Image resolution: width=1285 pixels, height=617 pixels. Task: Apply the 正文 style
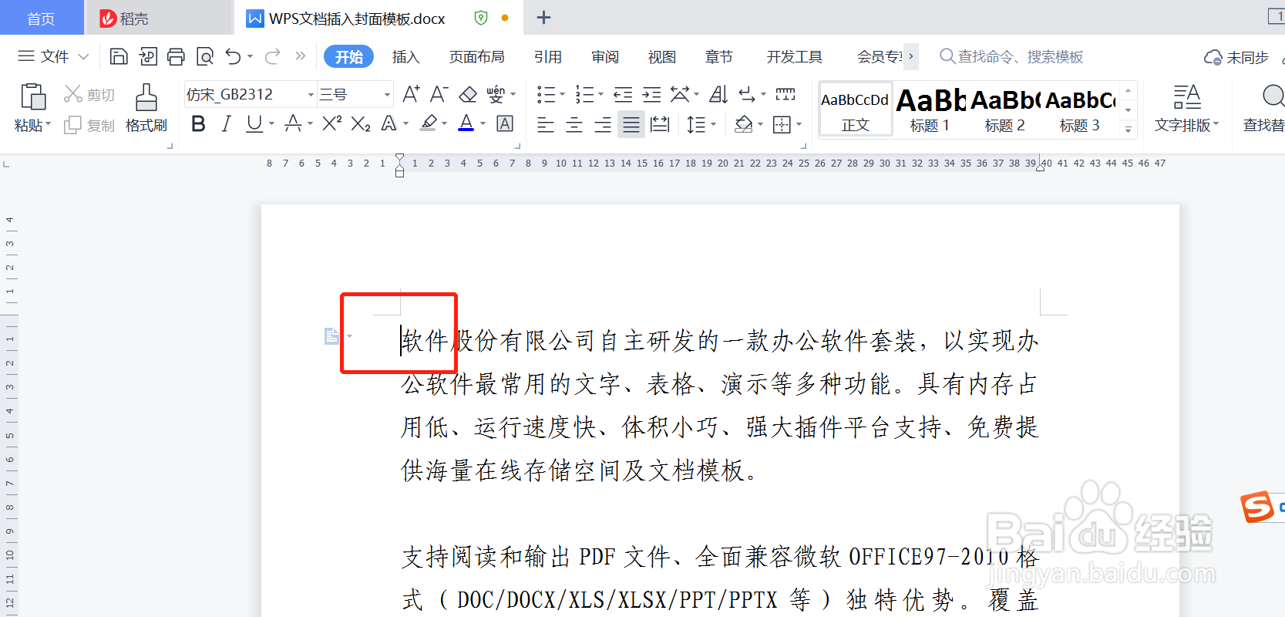click(856, 109)
